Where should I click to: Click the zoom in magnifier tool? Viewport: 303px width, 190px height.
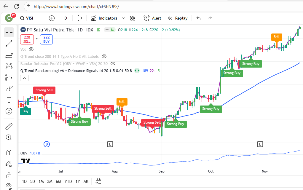(9, 138)
